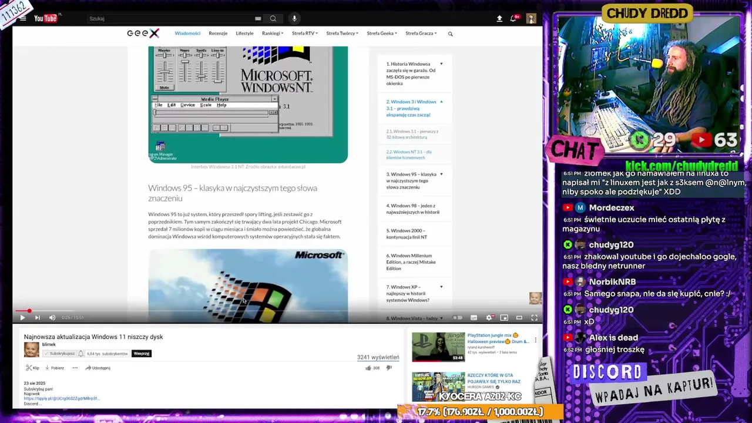This screenshot has height=423, width=752.
Task: Open the account avatar menu
Action: 531,19
